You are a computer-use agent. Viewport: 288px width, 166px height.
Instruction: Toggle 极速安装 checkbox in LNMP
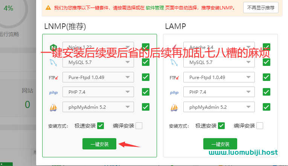[x=101, y=126]
